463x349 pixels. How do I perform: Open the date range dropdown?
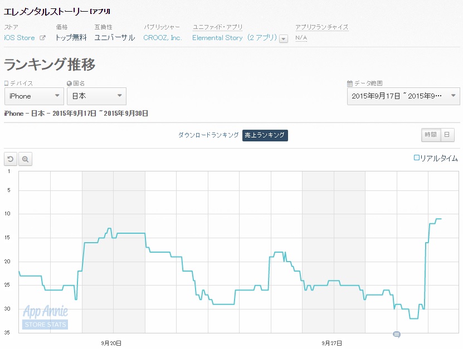(403, 96)
